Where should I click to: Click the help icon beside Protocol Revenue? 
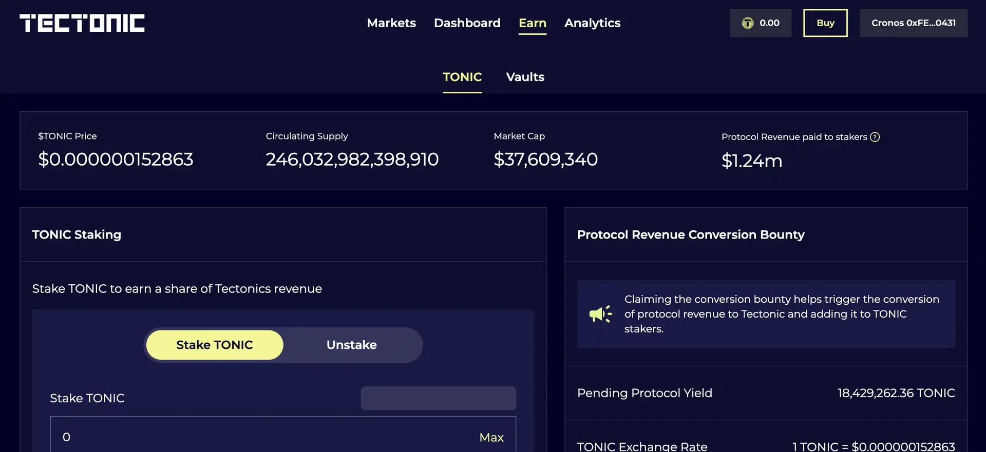click(875, 137)
